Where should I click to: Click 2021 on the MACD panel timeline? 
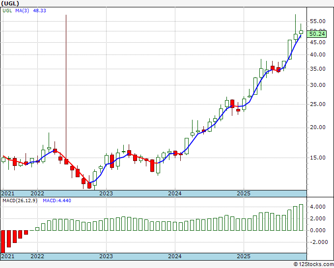(8, 256)
